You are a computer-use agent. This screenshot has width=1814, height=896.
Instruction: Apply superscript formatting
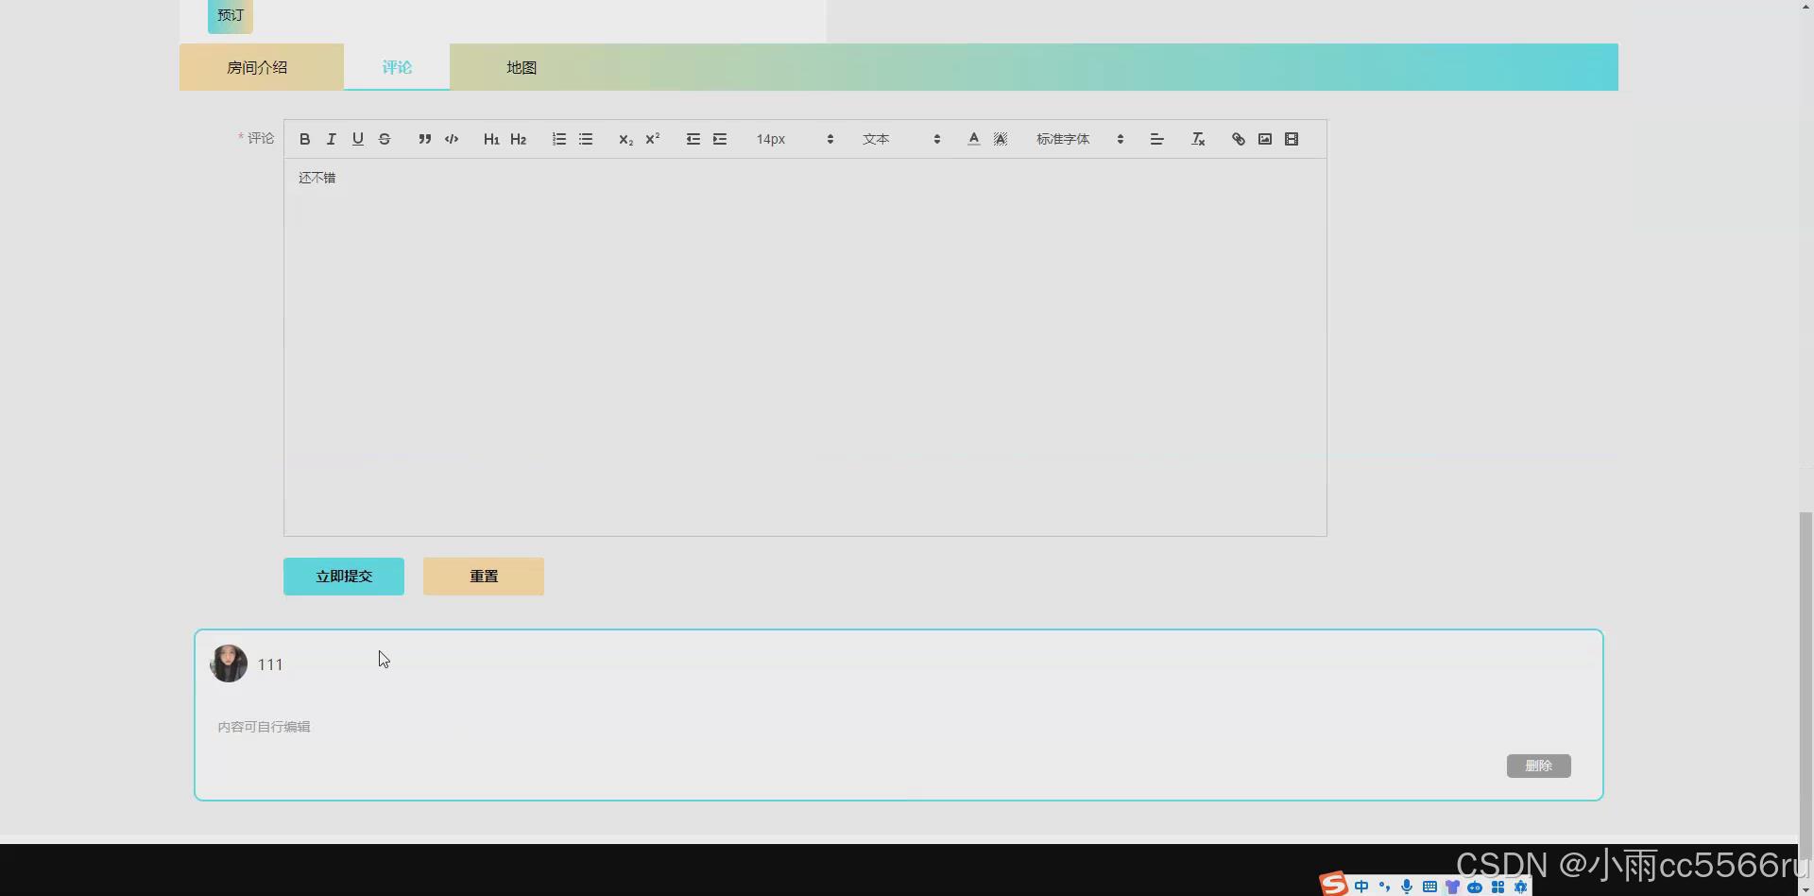click(x=652, y=139)
